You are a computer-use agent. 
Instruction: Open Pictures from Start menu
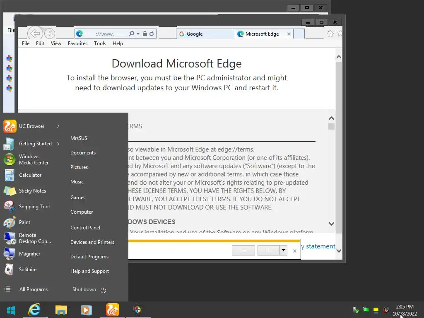point(79,167)
